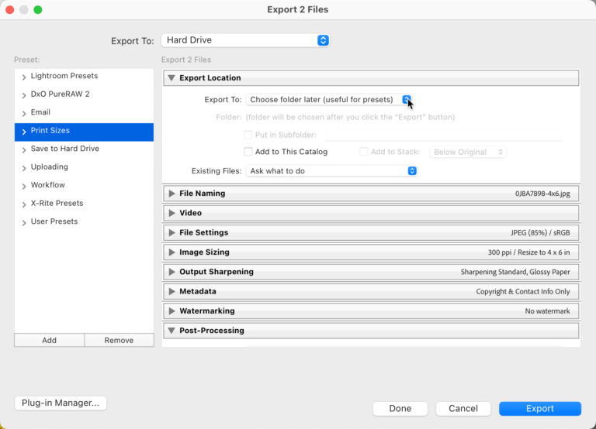The image size is (596, 429).
Task: Collapse the Post-Processing section triangle
Action: 172,331
